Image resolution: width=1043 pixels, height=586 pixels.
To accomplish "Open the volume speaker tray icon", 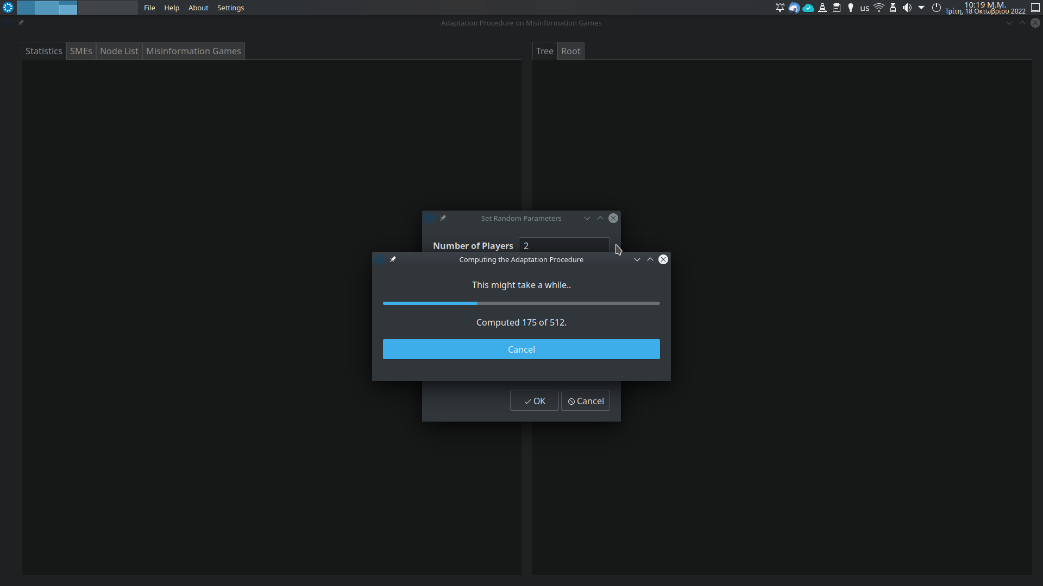I will point(907,8).
